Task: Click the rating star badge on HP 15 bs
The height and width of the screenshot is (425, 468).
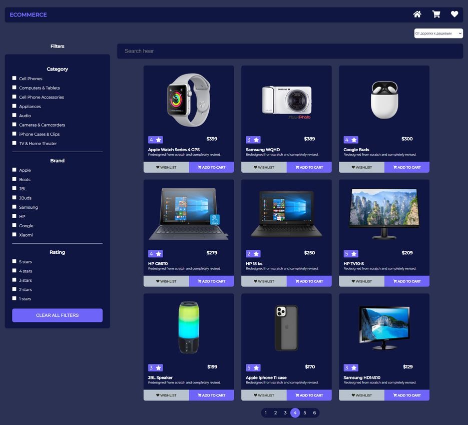Action: point(253,254)
